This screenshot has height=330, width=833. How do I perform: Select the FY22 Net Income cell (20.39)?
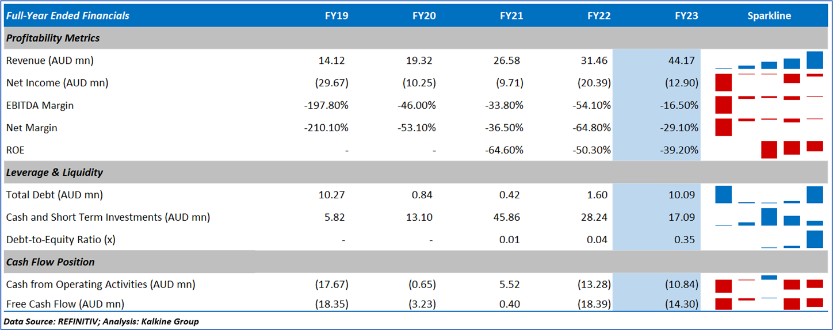(x=594, y=83)
